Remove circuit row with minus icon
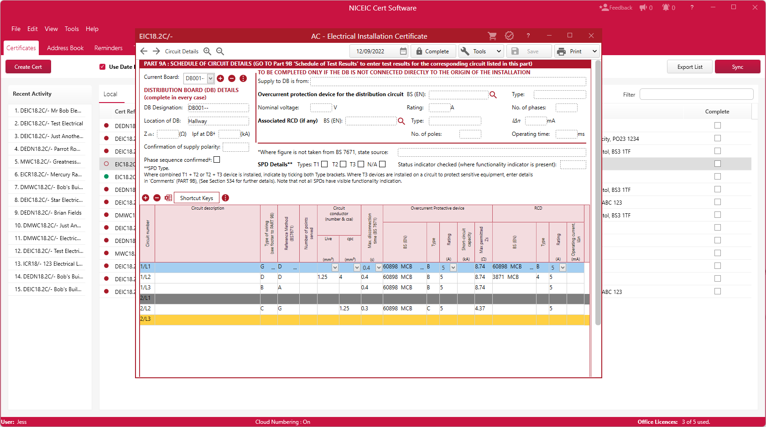This screenshot has height=427, width=766. [x=157, y=198]
